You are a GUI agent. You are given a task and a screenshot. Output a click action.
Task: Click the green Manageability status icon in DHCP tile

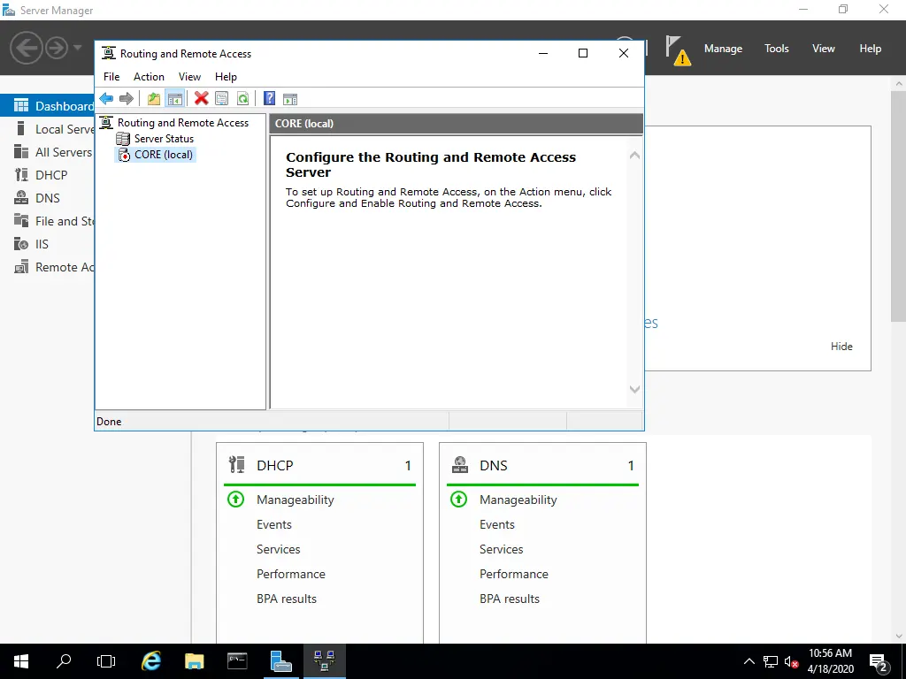(x=235, y=499)
